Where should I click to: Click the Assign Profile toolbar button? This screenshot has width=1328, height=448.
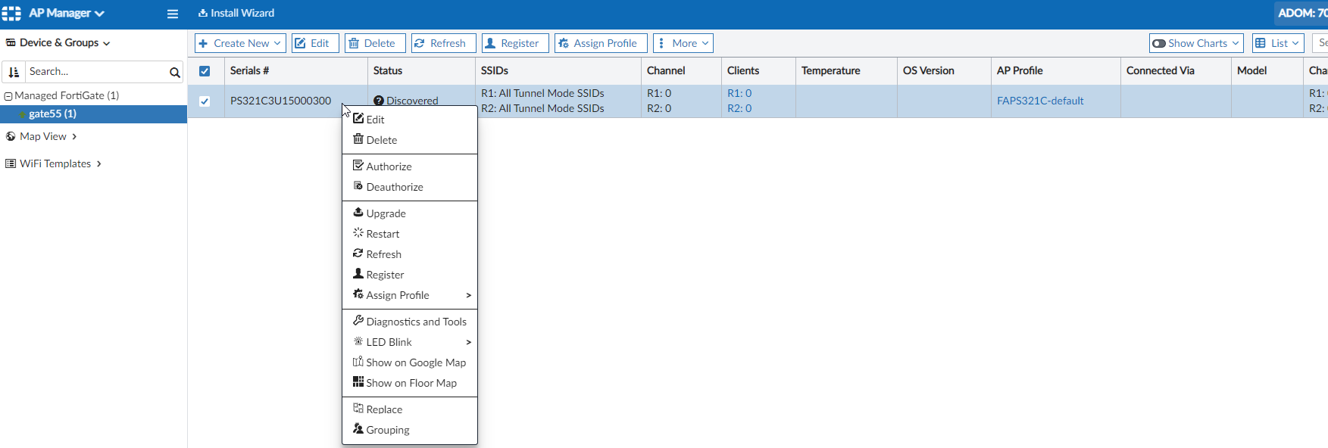coord(601,43)
